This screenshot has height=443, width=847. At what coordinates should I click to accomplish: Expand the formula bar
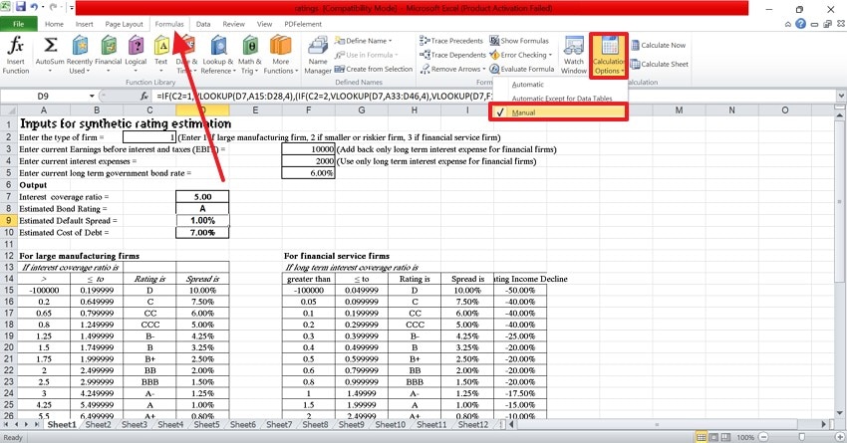coord(841,96)
